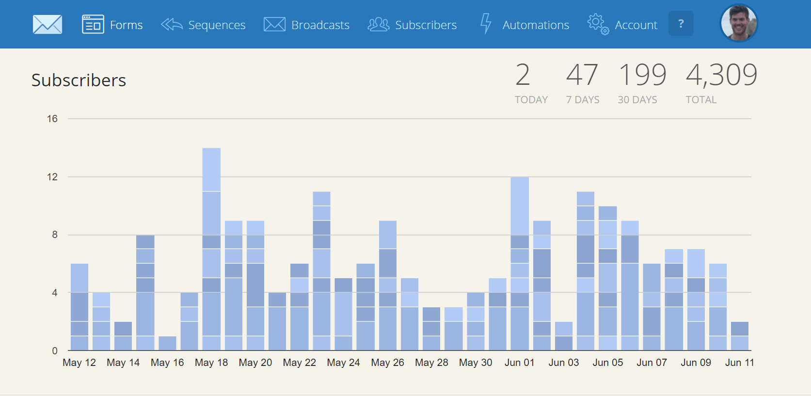
Task: Click the Sequences reply-arrows icon
Action: coord(172,24)
